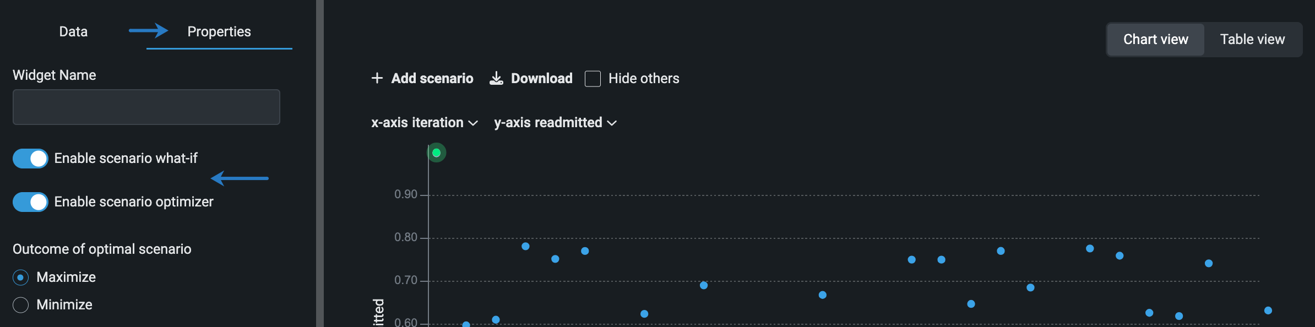Select the green highlighted scenario point

(436, 152)
